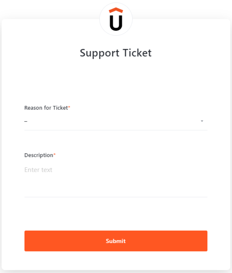Click the U logo at top
This screenshot has height=273, width=232.
(x=116, y=19)
